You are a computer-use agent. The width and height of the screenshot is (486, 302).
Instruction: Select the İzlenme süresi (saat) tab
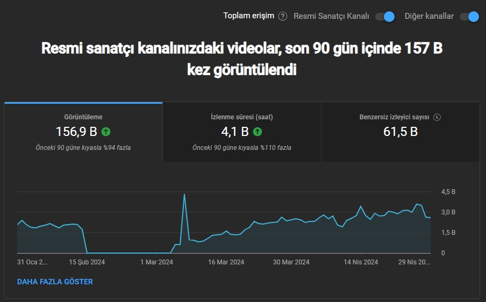242,132
